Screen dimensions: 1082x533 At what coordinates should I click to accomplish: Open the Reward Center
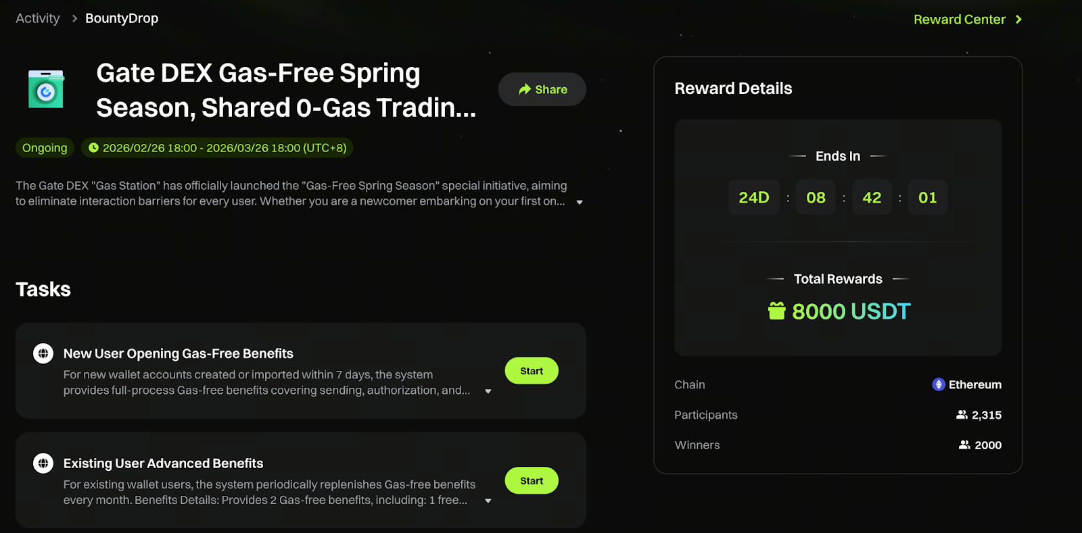[x=960, y=19]
